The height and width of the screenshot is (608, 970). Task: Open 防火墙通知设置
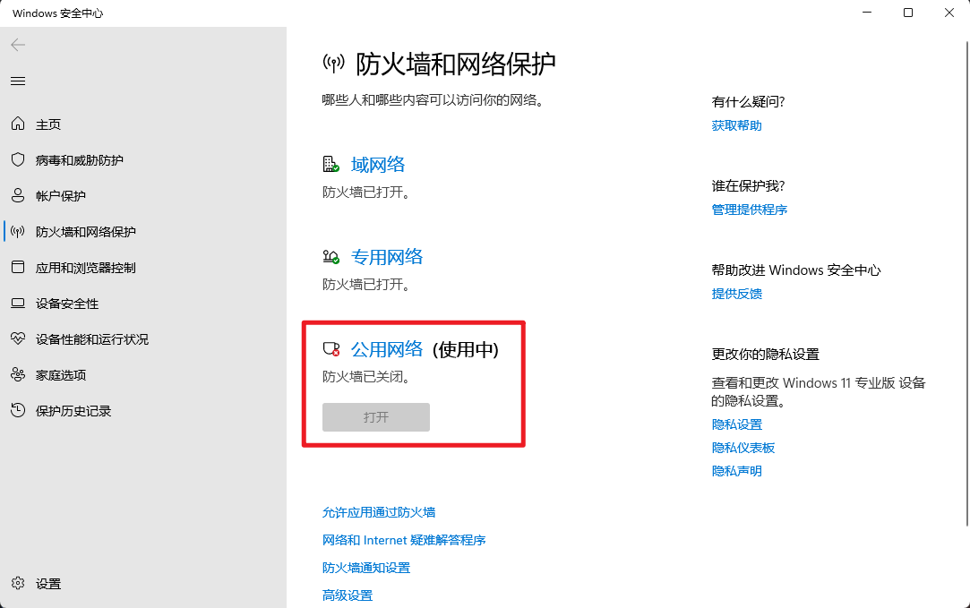click(x=365, y=567)
